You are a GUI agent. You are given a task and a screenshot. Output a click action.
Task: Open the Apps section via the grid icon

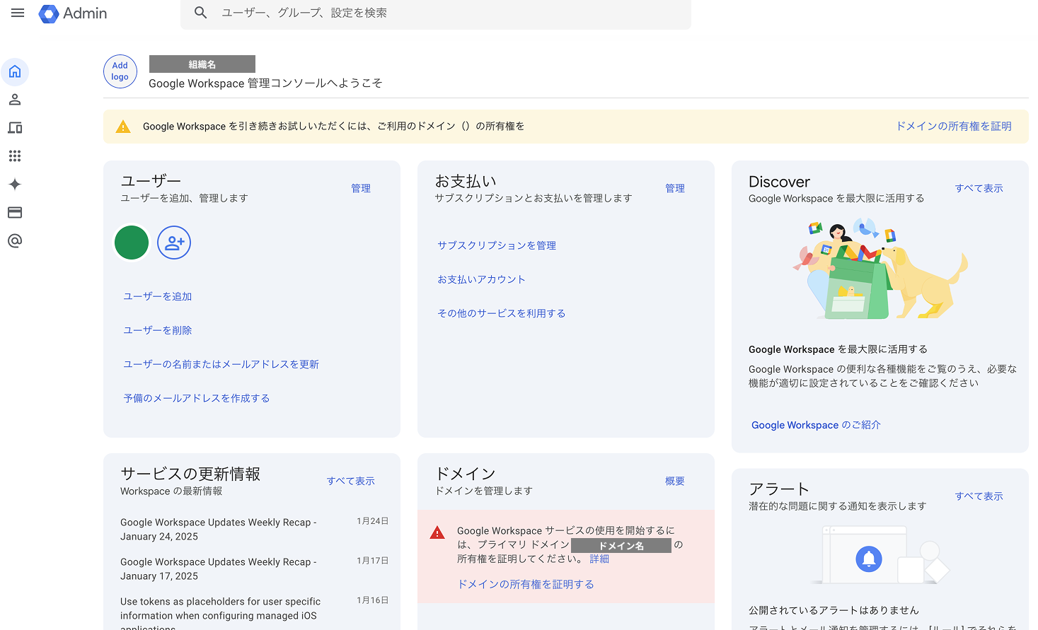pos(15,156)
